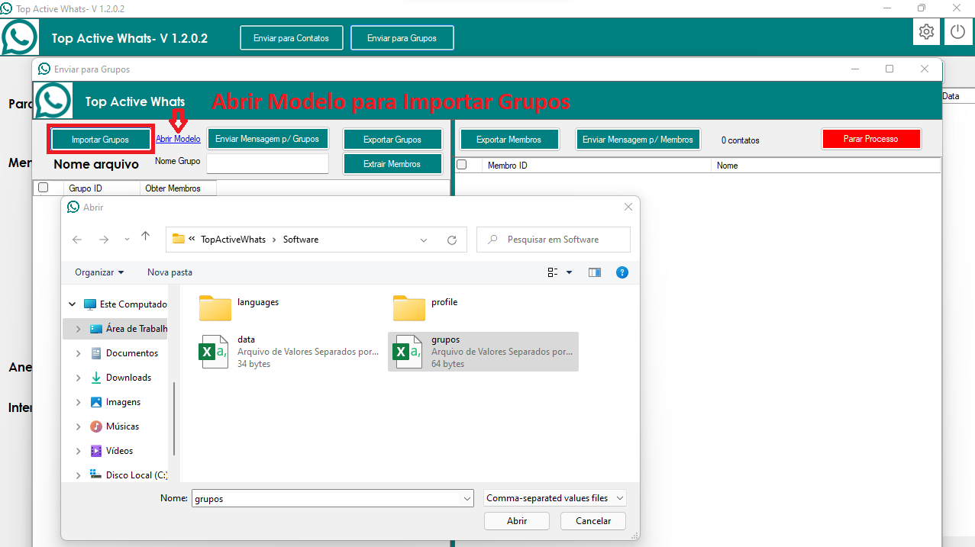The height and width of the screenshot is (547, 975).
Task: Click Enviar Mensagem p/ Grupos
Action: click(x=267, y=139)
